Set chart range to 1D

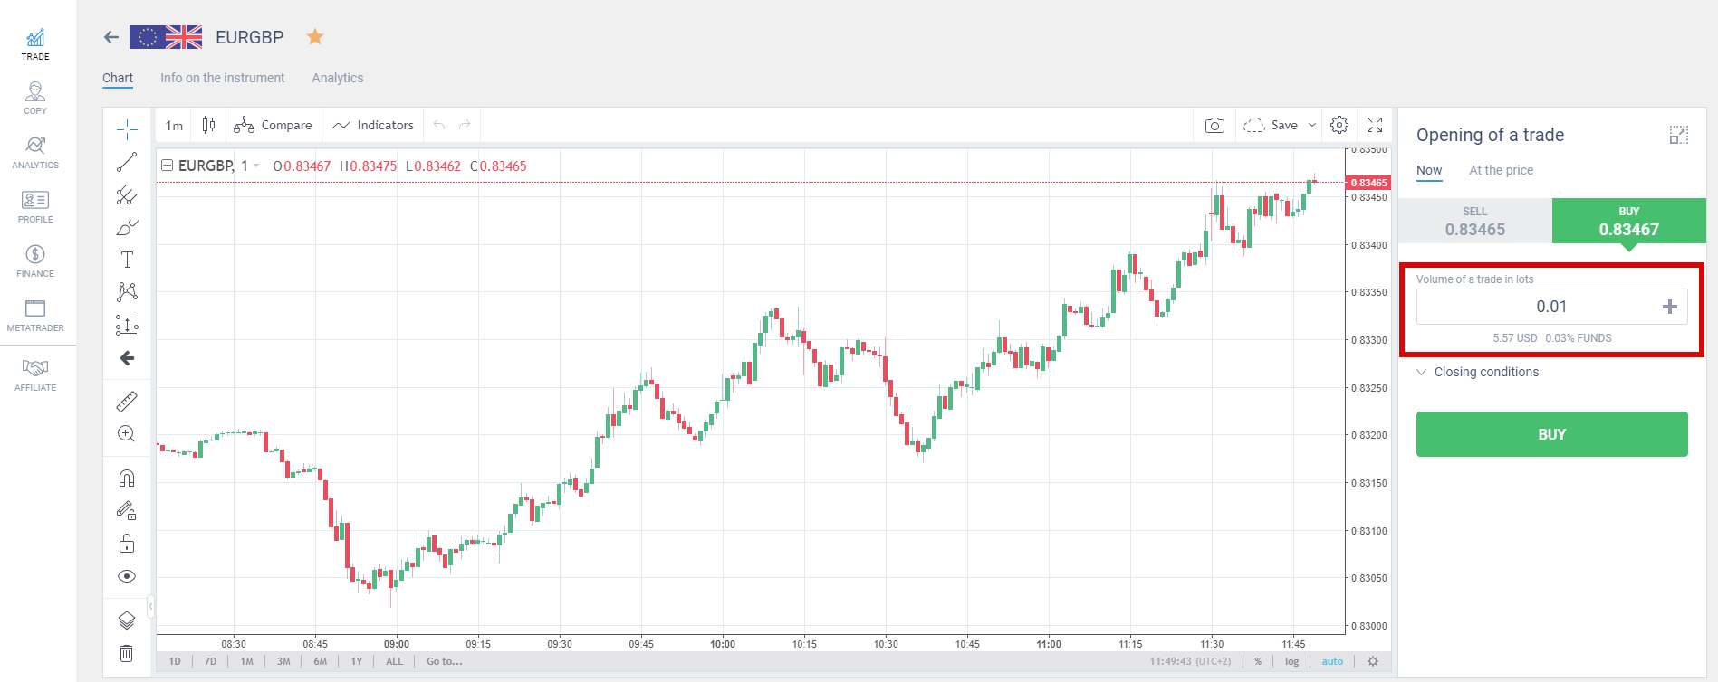175,661
